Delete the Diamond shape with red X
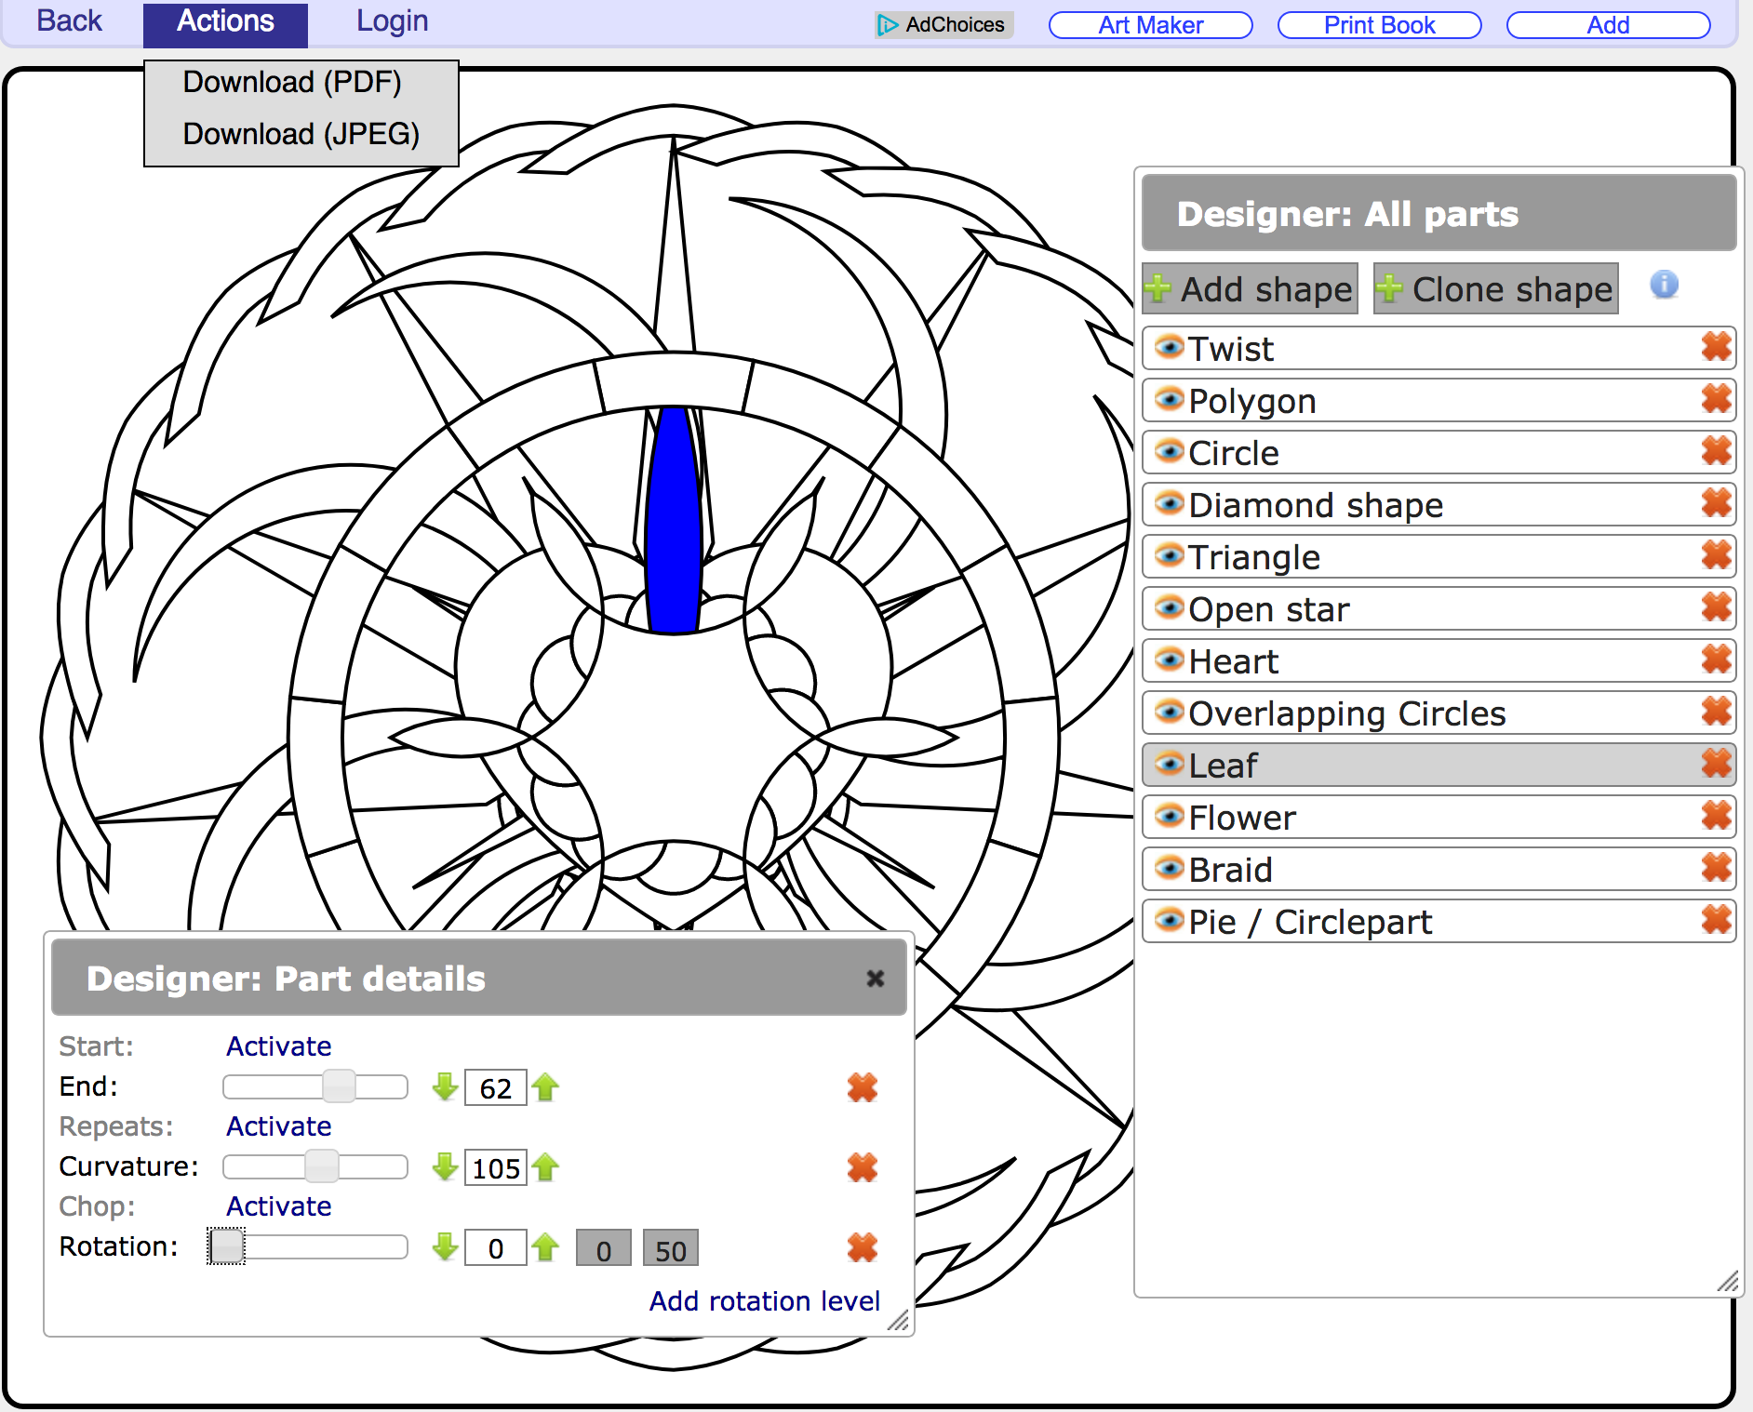This screenshot has height=1412, width=1753. coord(1716,503)
